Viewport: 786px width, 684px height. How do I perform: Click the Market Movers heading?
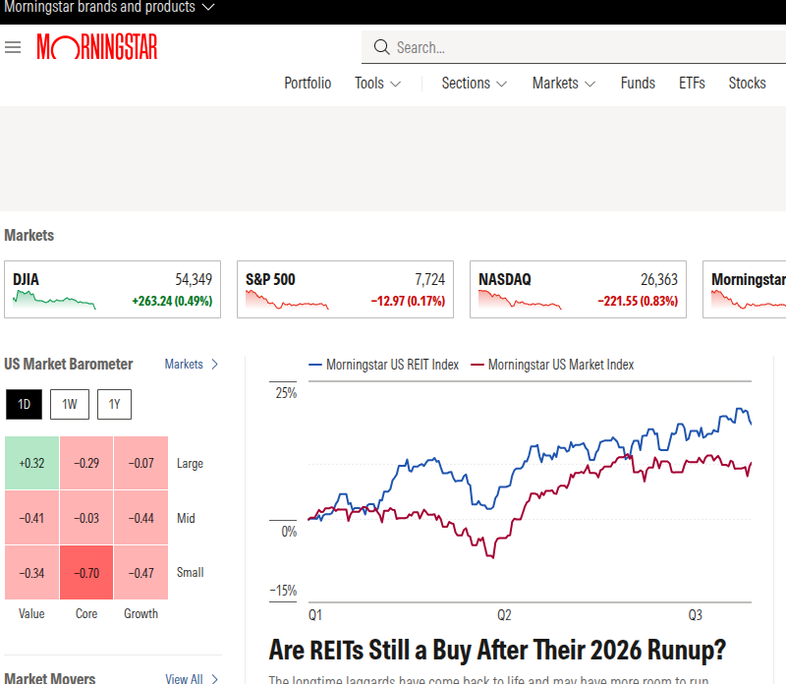click(50, 678)
